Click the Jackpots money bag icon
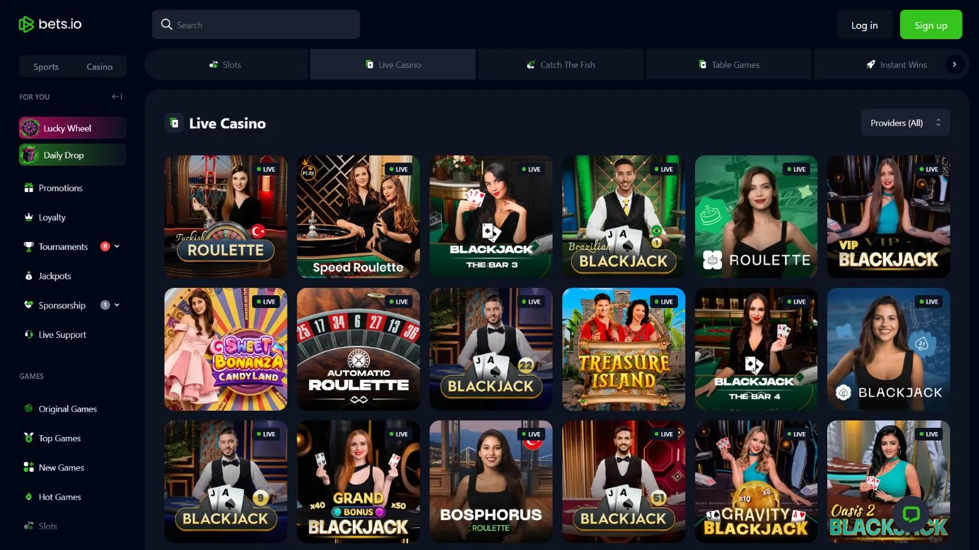Image resolution: width=979 pixels, height=550 pixels. pyautogui.click(x=29, y=276)
